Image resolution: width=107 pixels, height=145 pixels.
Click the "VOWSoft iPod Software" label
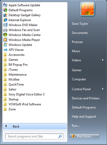point(25,104)
